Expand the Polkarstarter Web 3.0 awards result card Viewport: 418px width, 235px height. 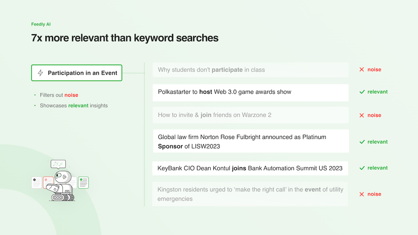pyautogui.click(x=250, y=92)
